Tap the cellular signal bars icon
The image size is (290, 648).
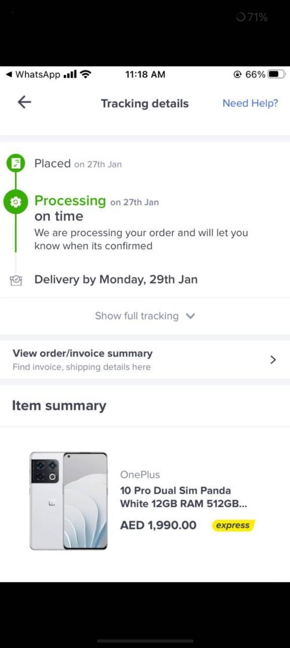tap(70, 75)
